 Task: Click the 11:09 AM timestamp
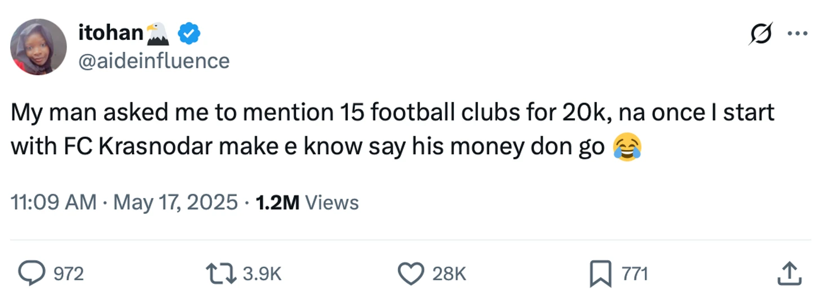[54, 202]
